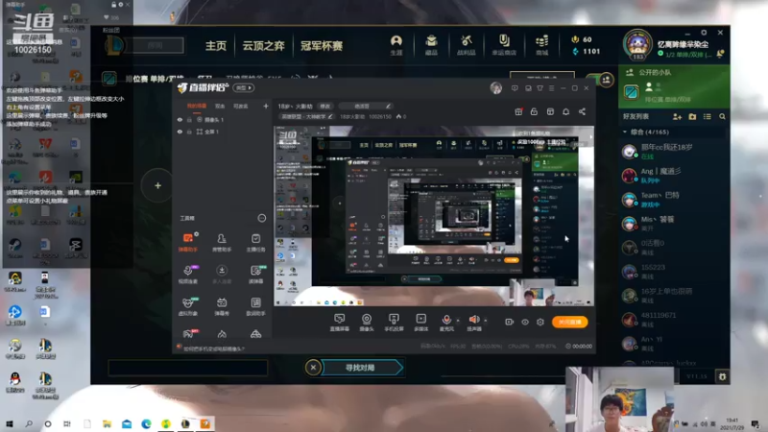Open League client 商城 store icon

[x=541, y=45]
